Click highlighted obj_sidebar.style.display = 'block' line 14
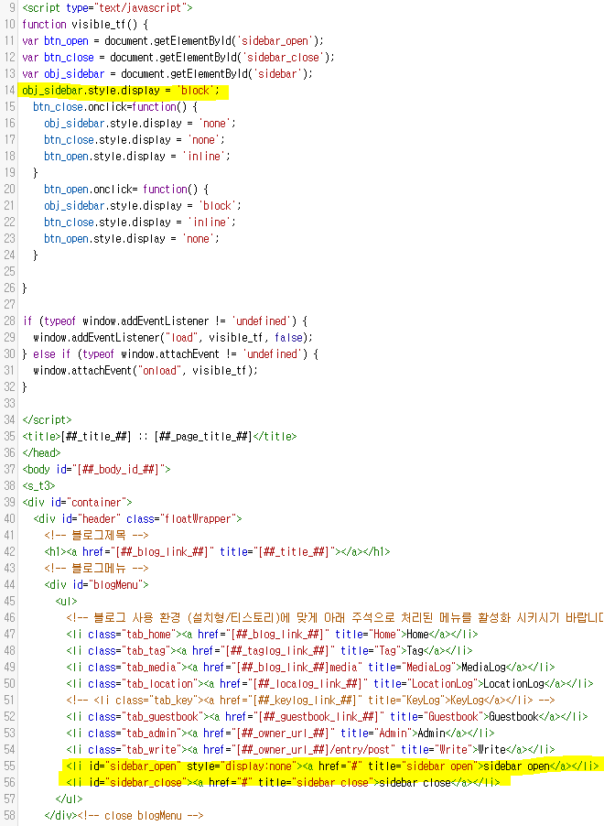Image resolution: width=604 pixels, height=826 pixels. click(x=121, y=90)
